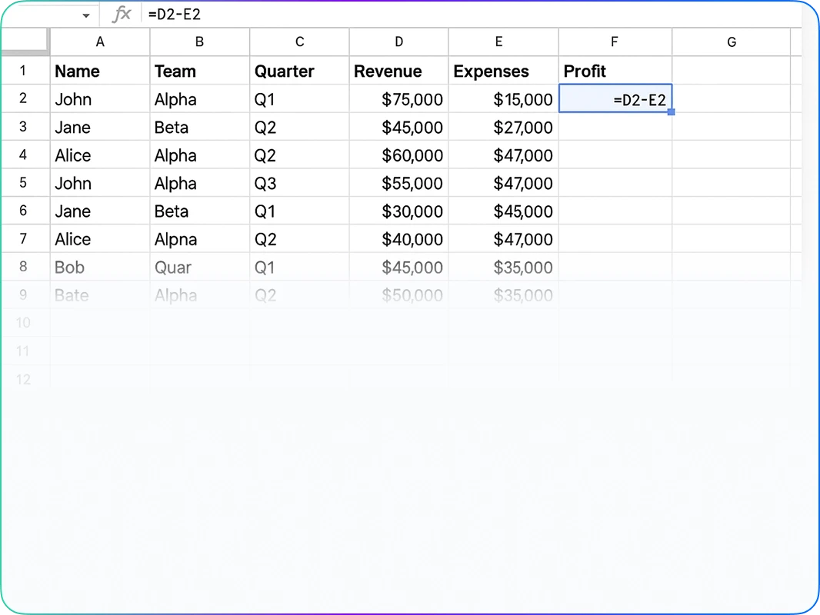Click the blue fill handle on cell F2
Screen dimensions: 820x615
[670, 111]
